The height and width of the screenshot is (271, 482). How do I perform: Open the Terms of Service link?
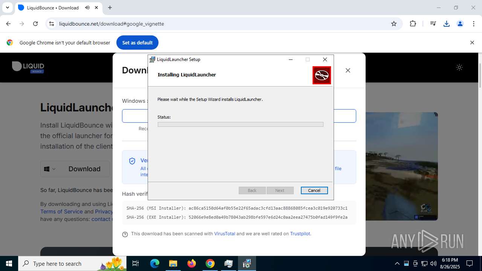point(61,212)
